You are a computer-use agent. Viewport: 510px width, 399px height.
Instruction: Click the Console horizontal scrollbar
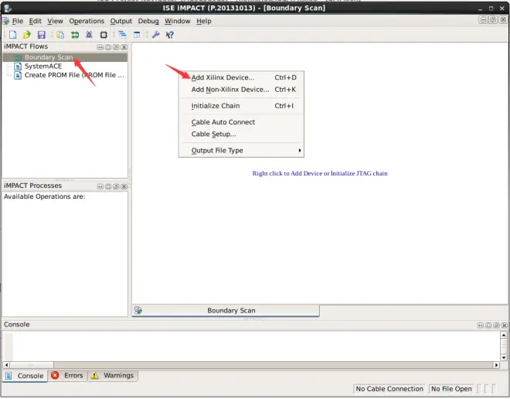(x=247, y=364)
